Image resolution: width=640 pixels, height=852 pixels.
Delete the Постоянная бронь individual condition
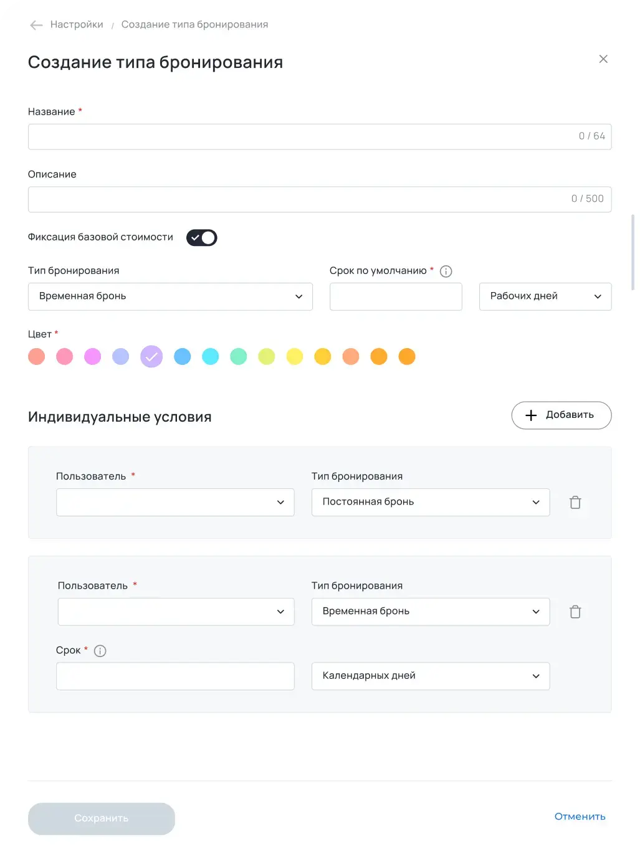[575, 503]
